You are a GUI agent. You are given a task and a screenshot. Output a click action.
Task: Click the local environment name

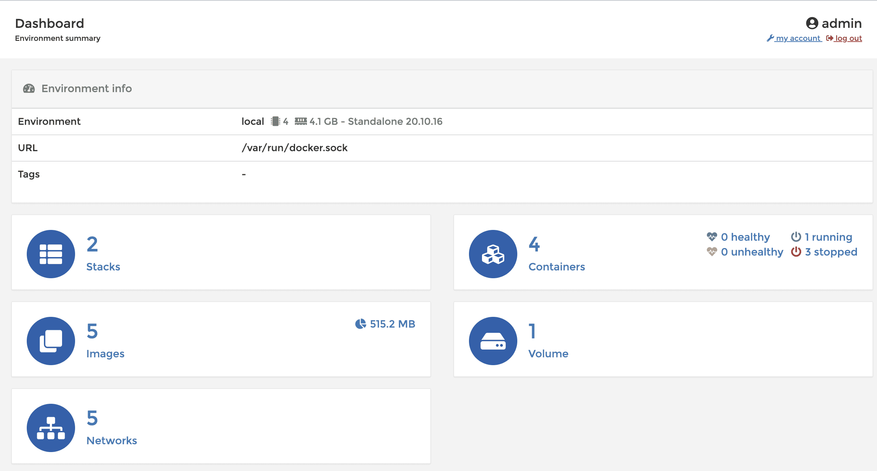coord(252,121)
